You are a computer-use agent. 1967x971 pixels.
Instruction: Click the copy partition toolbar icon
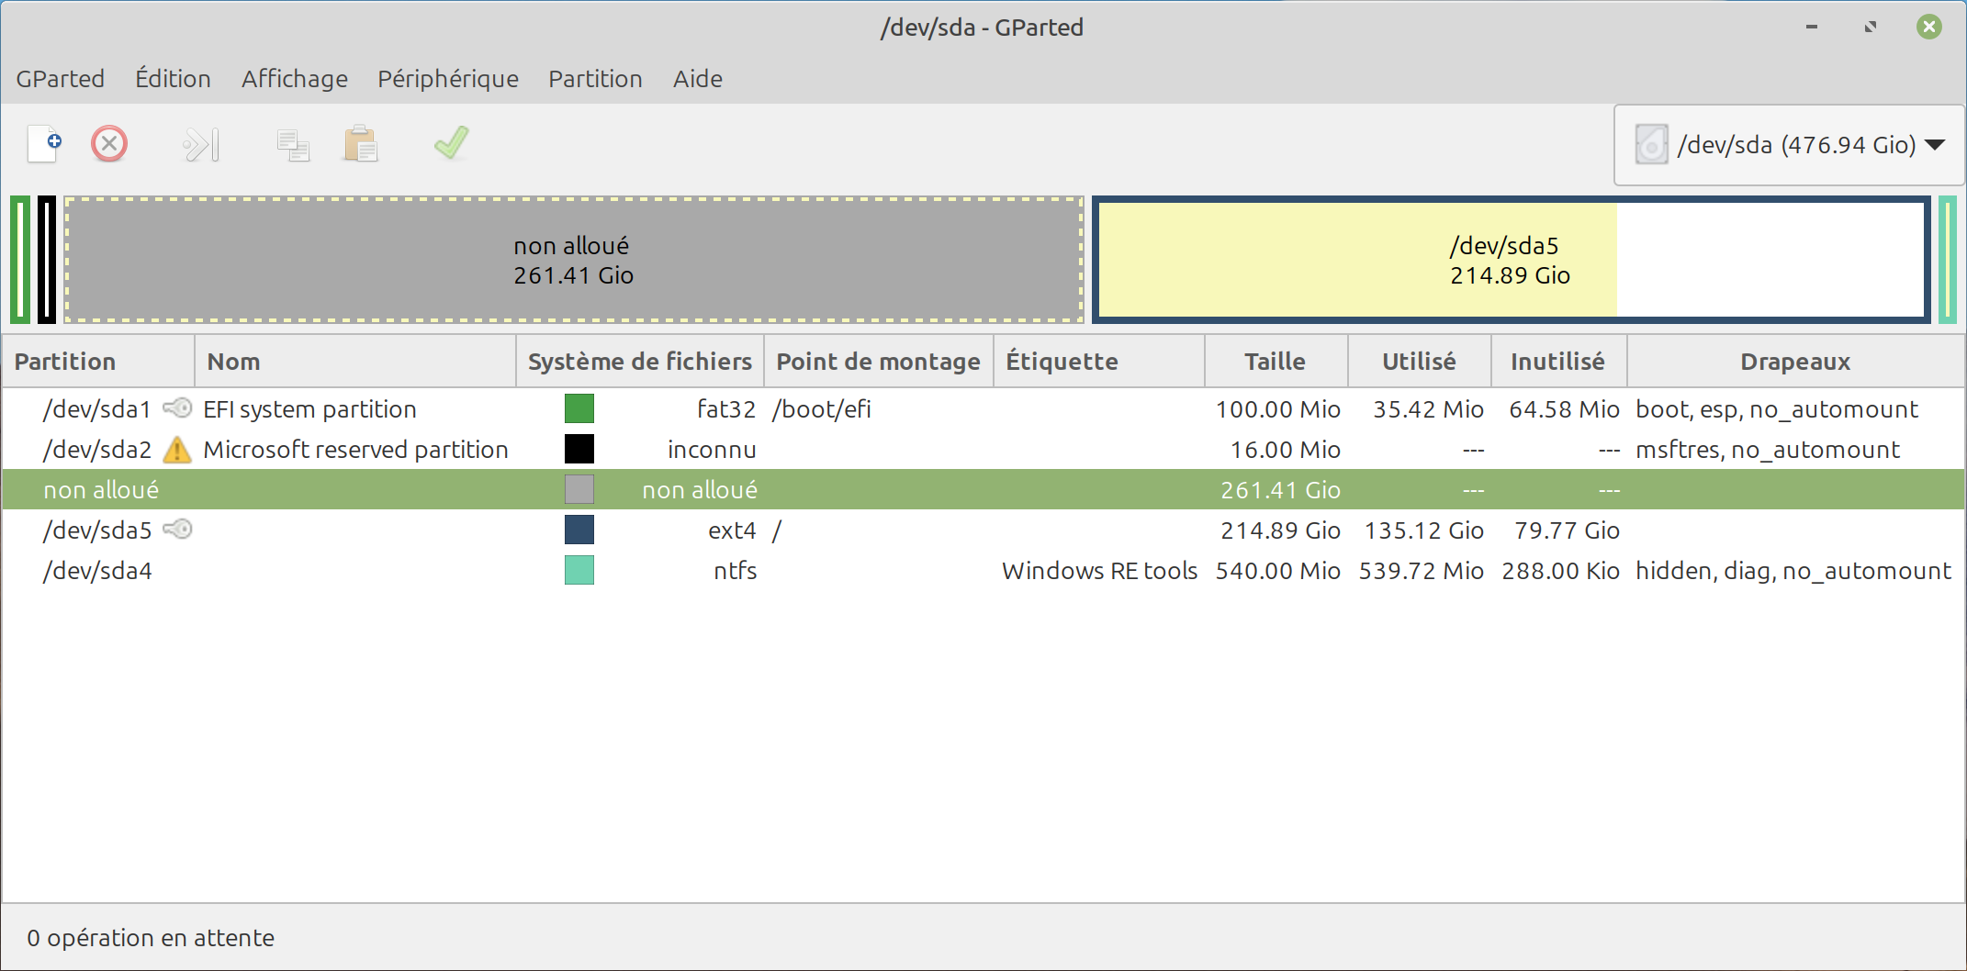tap(293, 144)
